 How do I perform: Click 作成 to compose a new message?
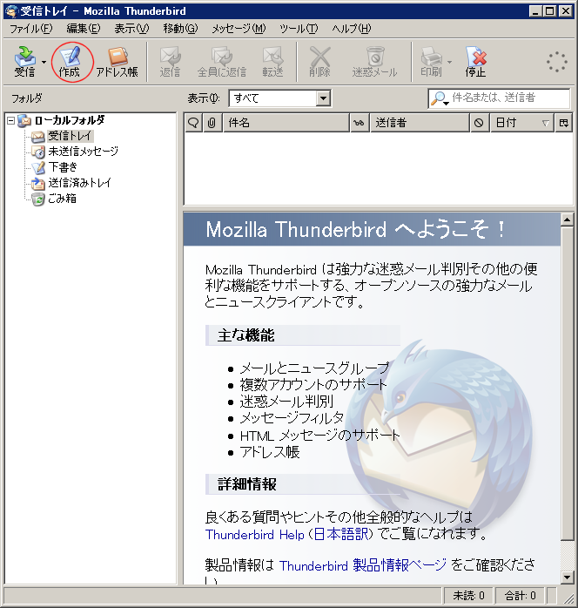point(70,61)
